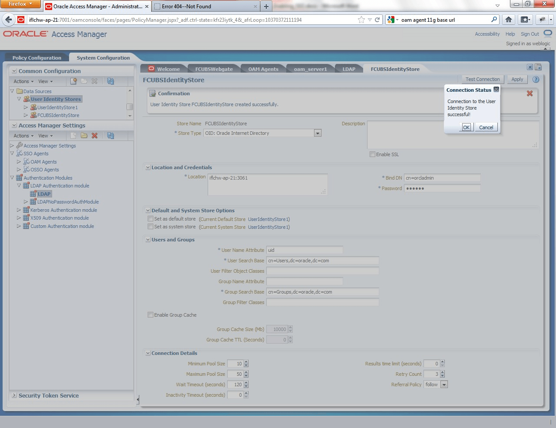The height and width of the screenshot is (428, 556).
Task: Dismiss the Confirmation message with the red X
Action: point(530,94)
